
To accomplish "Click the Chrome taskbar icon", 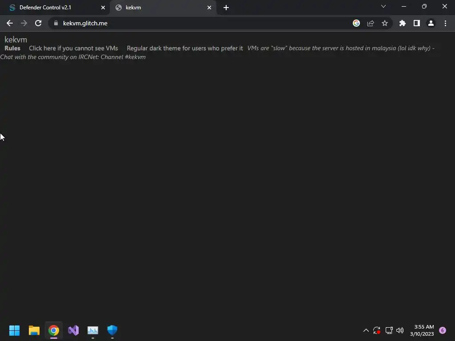I will [x=54, y=330].
